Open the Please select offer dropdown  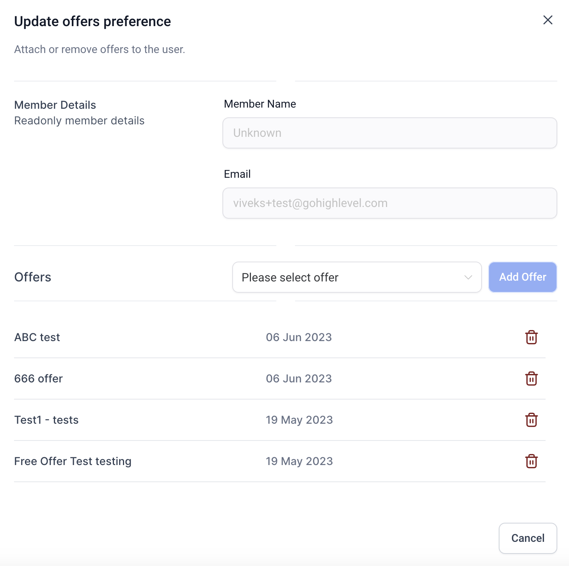[x=357, y=277]
